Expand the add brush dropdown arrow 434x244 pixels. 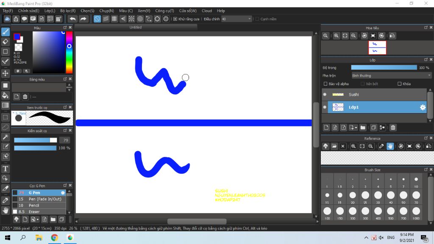tap(38, 220)
